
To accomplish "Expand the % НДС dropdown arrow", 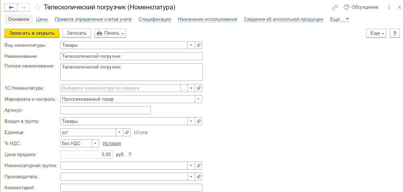I will point(95,143).
